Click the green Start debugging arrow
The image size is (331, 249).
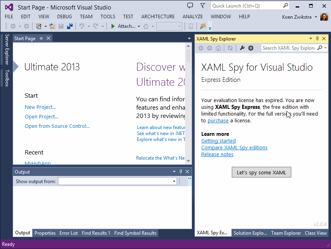[113, 26]
